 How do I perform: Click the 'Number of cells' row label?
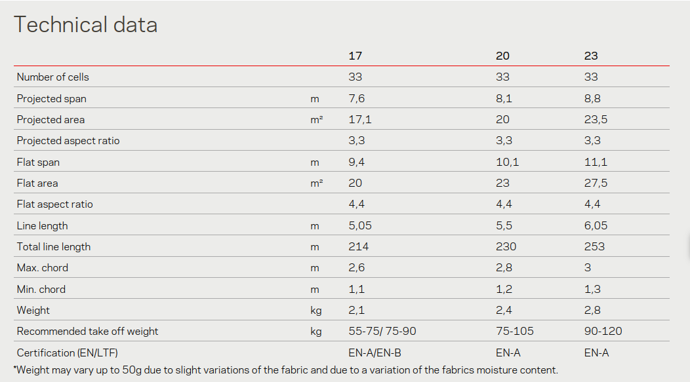click(x=52, y=77)
